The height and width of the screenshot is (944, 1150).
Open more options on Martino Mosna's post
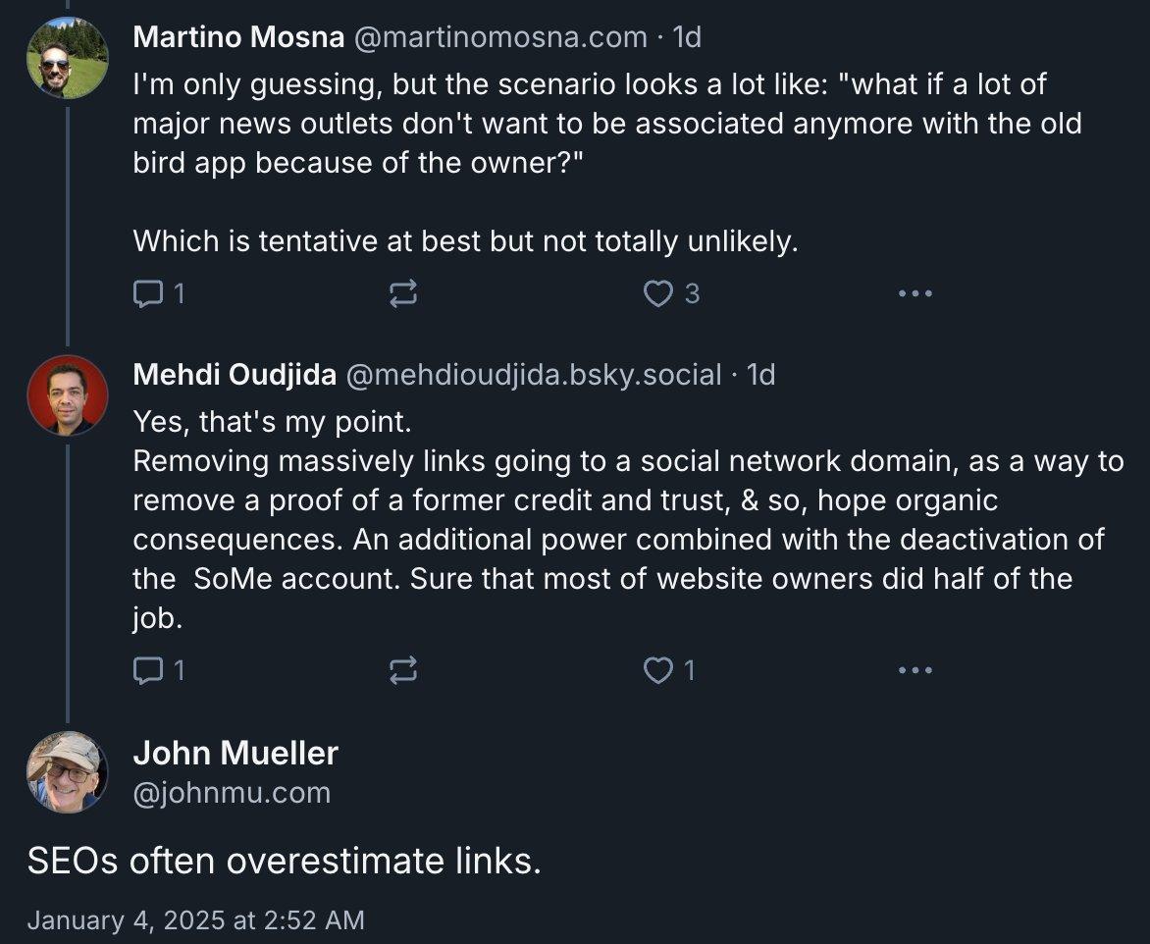[x=915, y=293]
